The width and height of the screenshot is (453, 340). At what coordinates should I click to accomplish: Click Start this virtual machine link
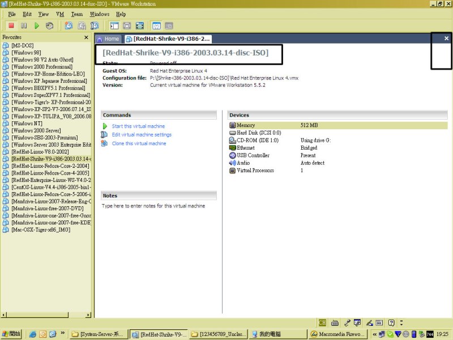point(138,126)
